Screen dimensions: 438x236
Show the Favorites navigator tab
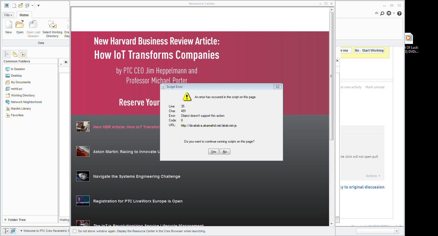[x=23, y=54]
